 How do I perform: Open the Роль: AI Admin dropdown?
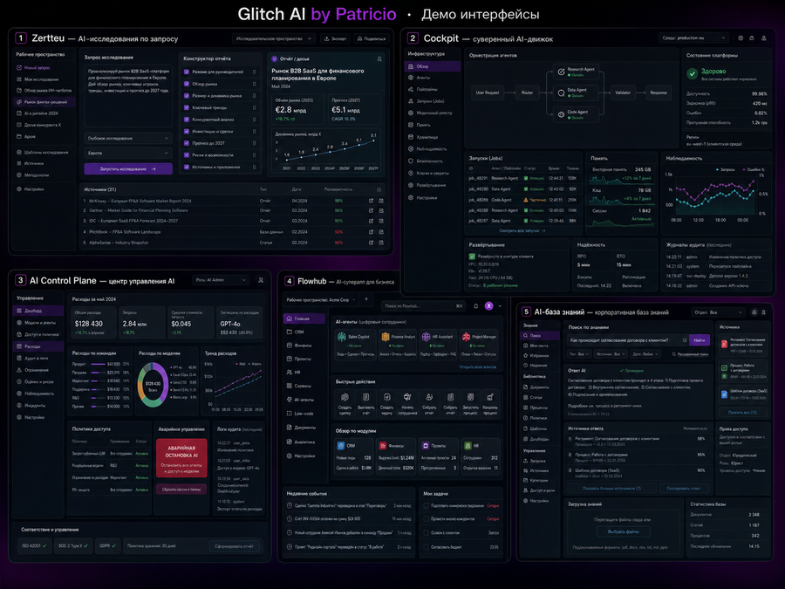coord(221,280)
